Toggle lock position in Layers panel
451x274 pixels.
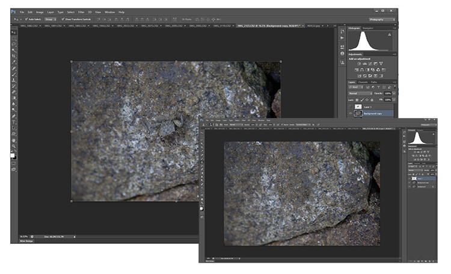point(367,100)
